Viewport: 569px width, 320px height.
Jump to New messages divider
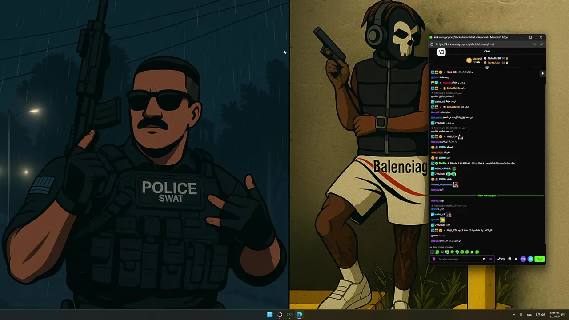point(487,196)
